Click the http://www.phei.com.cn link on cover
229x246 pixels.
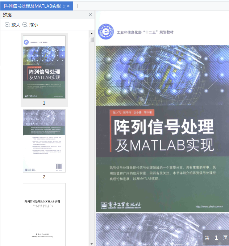[x=209, y=207]
